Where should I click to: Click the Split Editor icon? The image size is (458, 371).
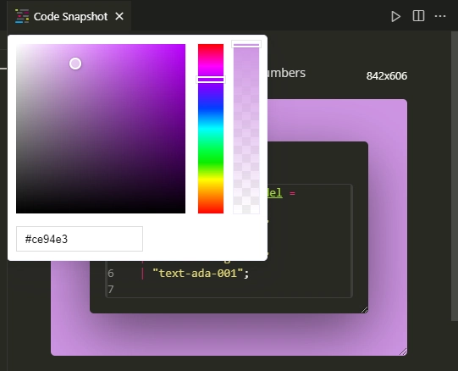(418, 16)
